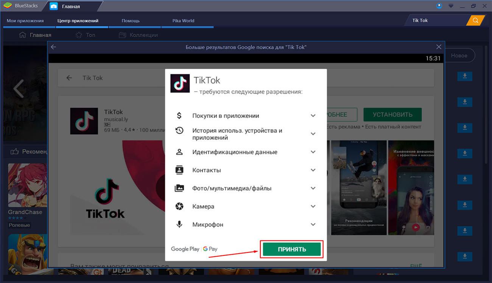Click the G Pay logo

(210, 249)
